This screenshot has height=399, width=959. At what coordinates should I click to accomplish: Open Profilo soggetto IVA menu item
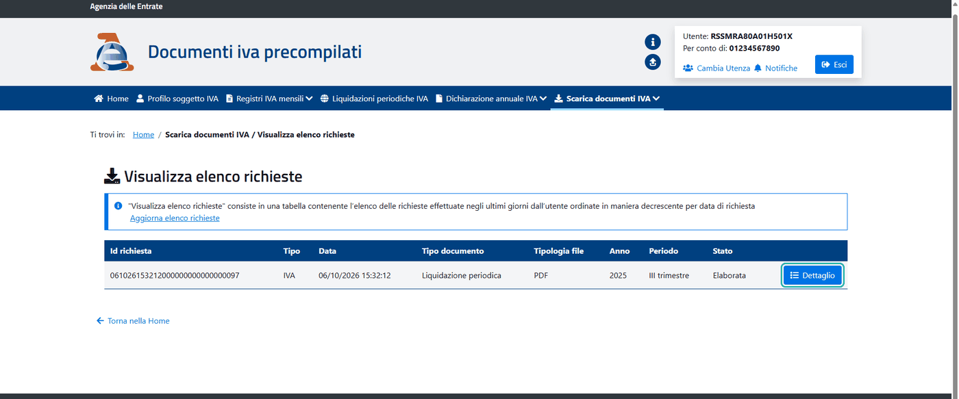[177, 99]
